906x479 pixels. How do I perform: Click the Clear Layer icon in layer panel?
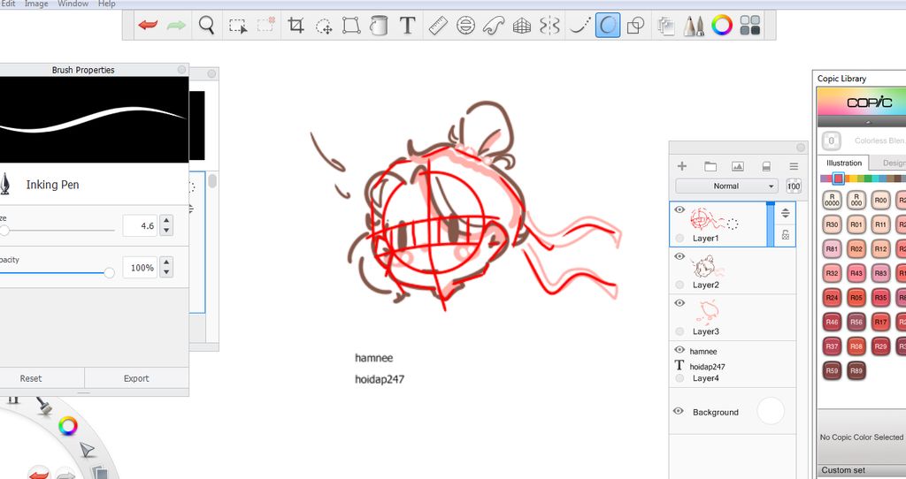tap(766, 167)
